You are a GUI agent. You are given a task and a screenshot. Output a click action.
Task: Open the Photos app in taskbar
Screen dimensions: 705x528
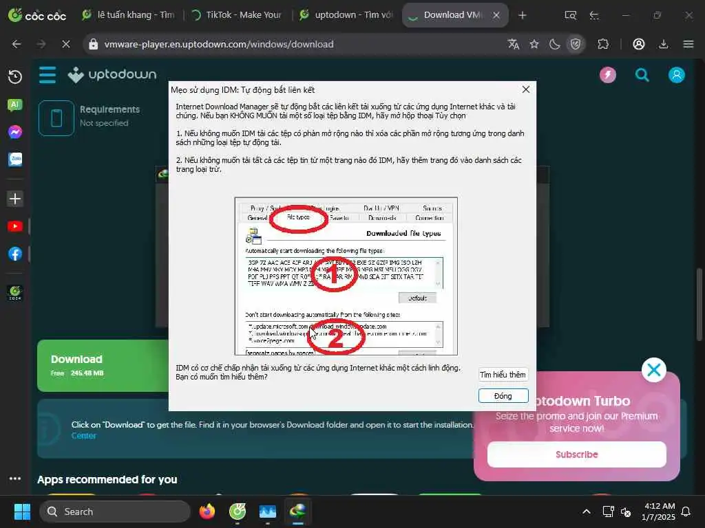tap(268, 511)
